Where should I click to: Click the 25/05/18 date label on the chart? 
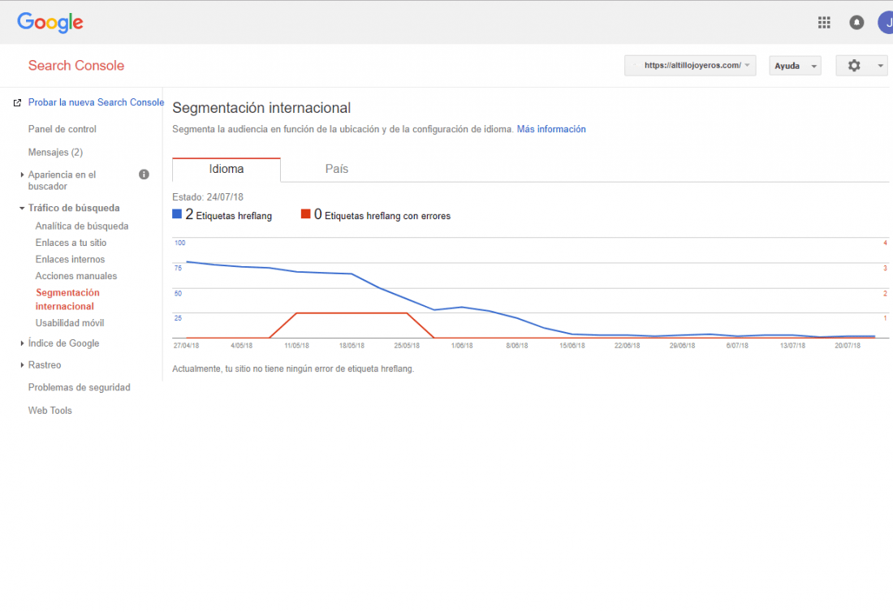[407, 346]
